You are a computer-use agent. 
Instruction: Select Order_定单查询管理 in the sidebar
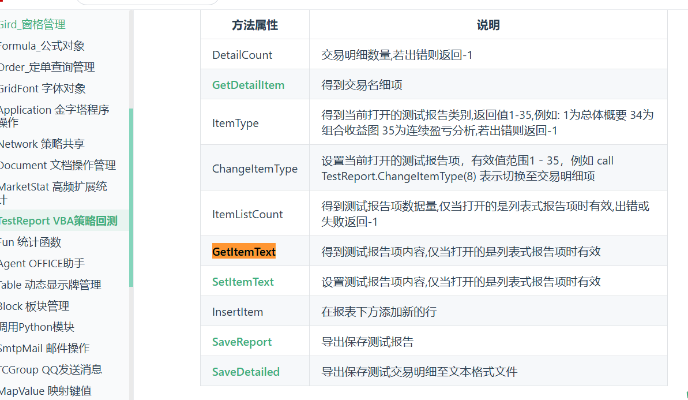pos(47,67)
